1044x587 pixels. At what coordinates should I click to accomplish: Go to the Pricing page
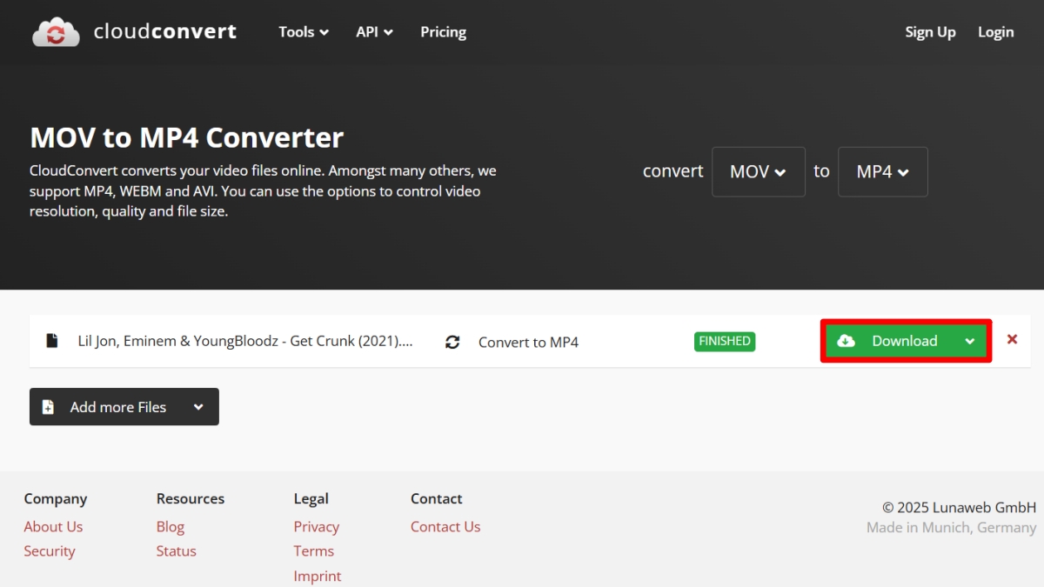coord(443,32)
